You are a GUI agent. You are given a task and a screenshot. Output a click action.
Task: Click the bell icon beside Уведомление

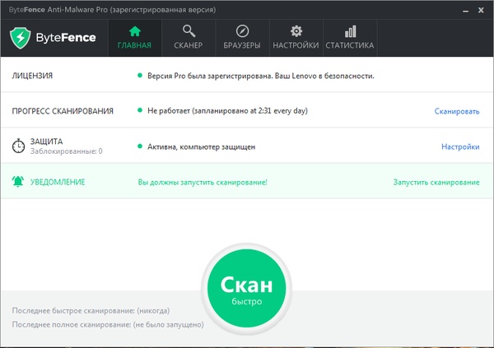pos(18,182)
